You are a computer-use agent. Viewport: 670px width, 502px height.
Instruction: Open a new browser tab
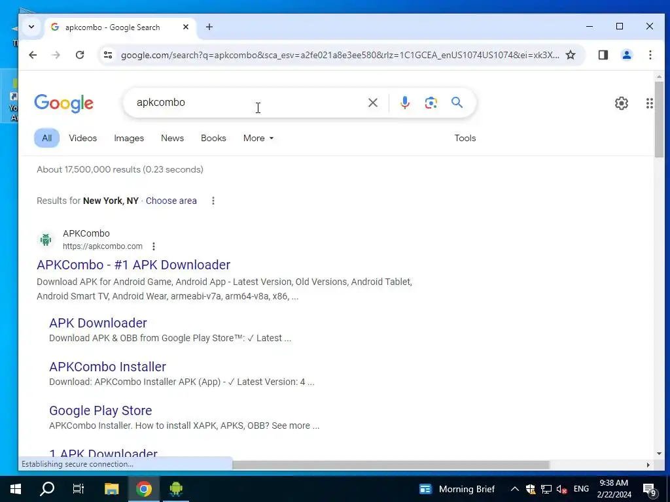[x=209, y=27]
